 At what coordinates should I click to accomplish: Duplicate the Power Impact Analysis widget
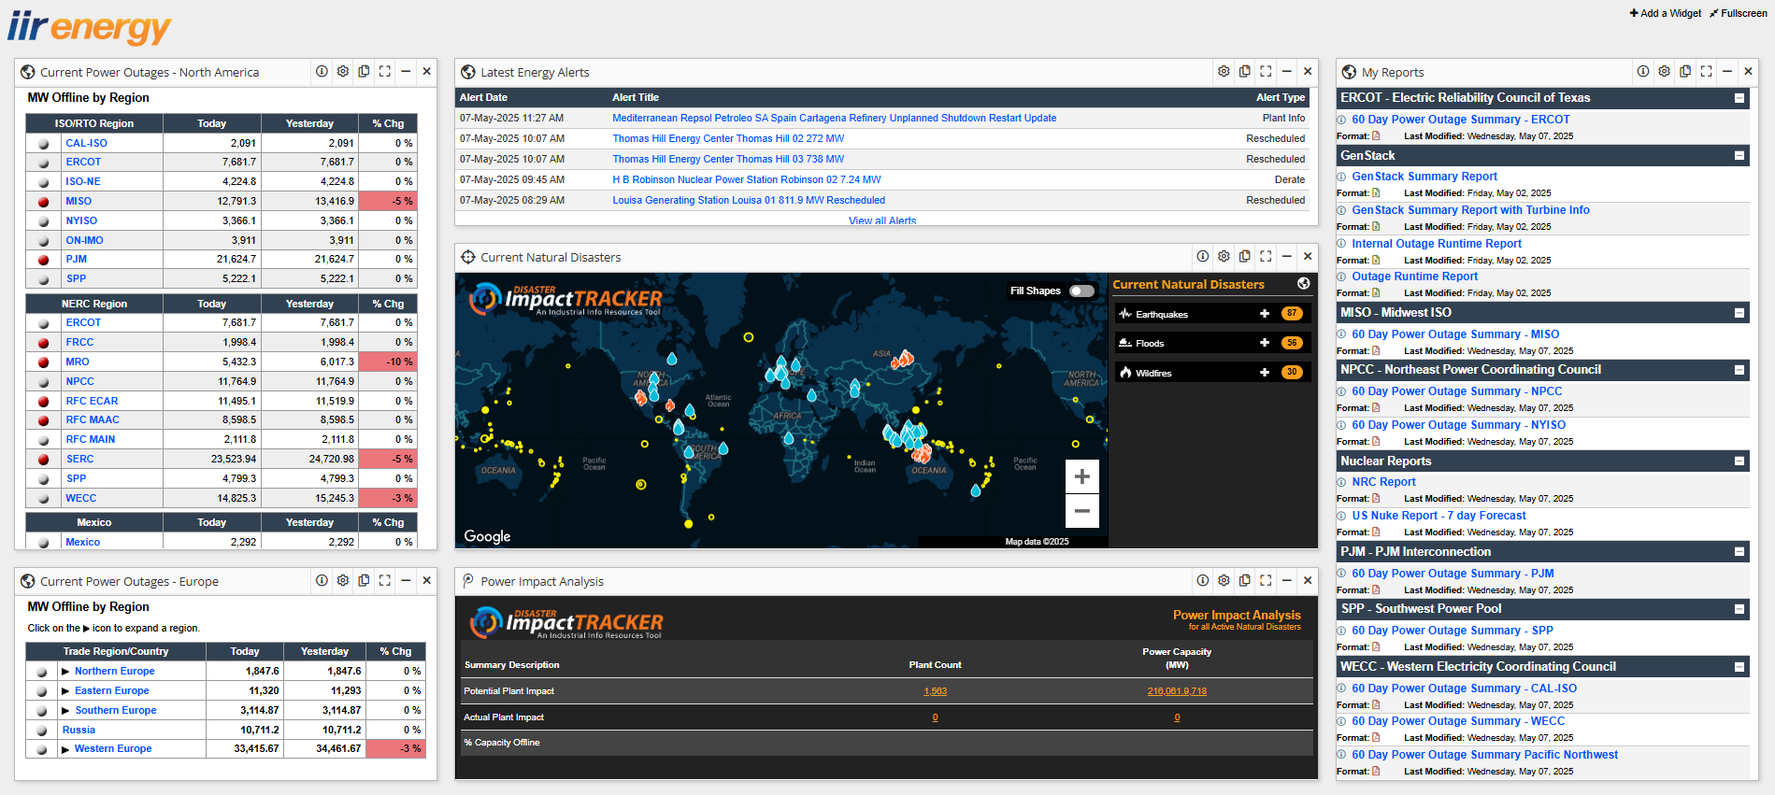(1245, 580)
